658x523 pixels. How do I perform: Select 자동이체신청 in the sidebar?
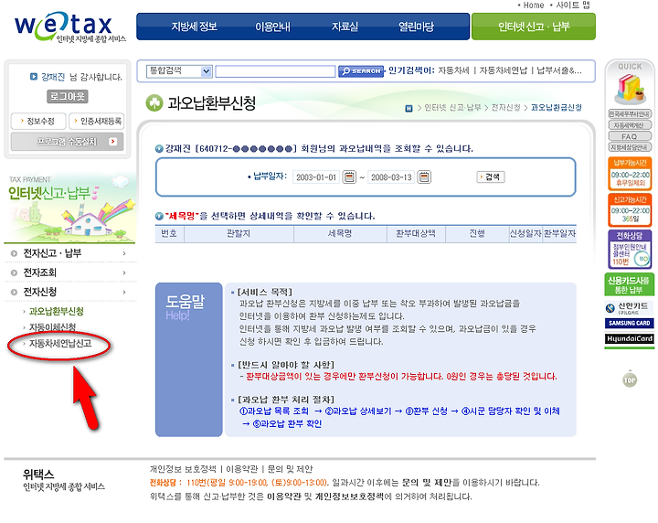52,327
